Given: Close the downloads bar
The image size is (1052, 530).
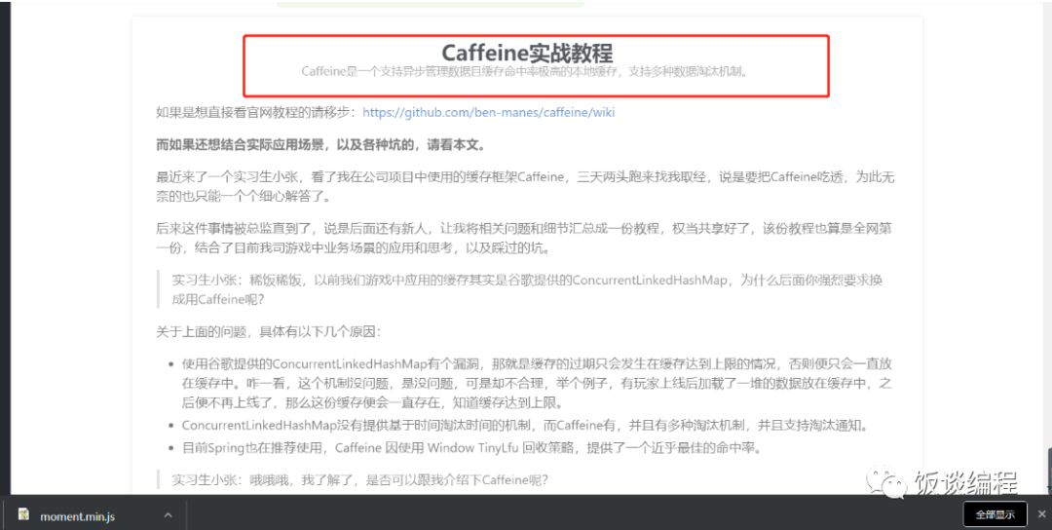Looking at the screenshot, I should (x=1042, y=514).
